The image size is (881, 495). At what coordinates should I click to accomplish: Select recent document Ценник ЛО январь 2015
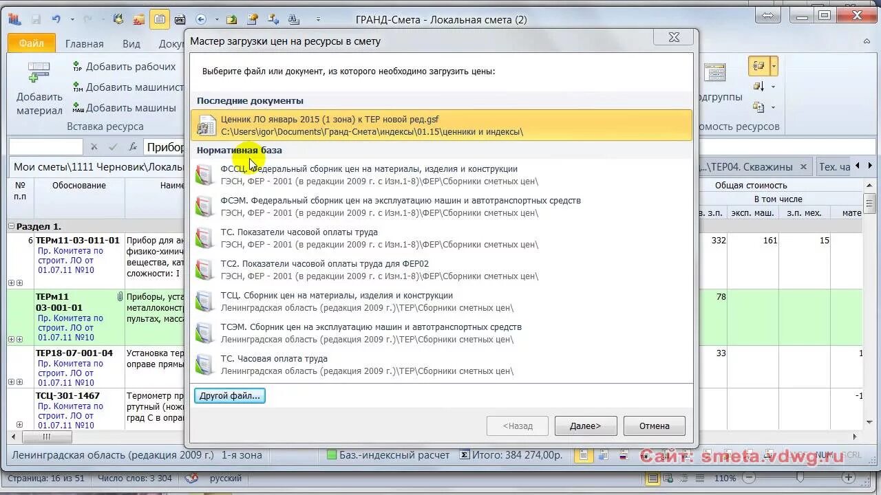(441, 125)
